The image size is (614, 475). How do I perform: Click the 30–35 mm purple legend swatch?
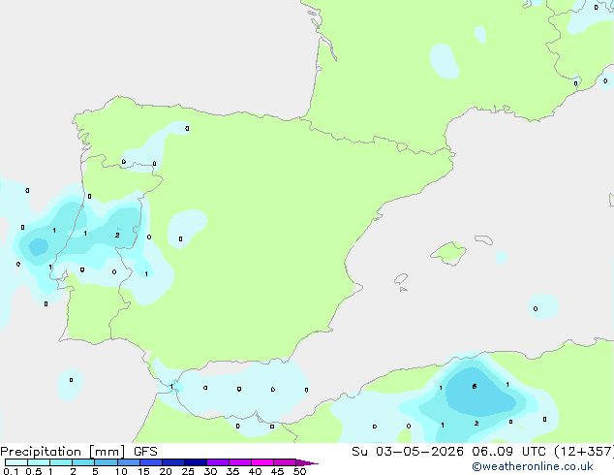pyautogui.click(x=218, y=462)
